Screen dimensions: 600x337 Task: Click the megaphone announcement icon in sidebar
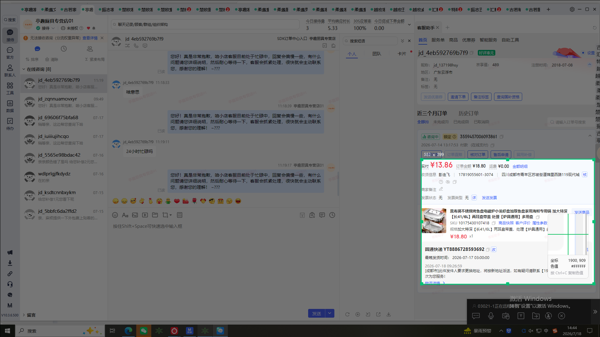(x=10, y=252)
